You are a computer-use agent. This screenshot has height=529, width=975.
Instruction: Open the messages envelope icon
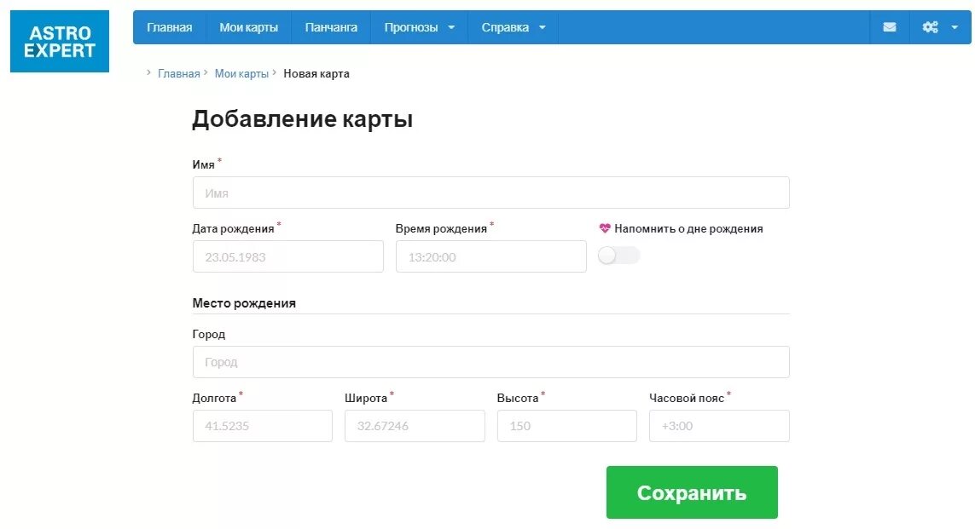[889, 27]
